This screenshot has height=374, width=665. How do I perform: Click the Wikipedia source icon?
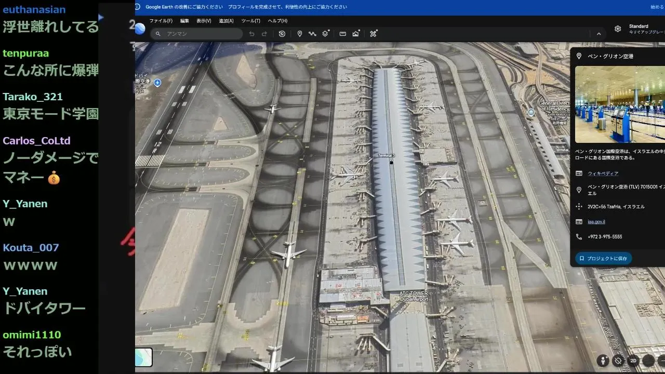tap(579, 173)
